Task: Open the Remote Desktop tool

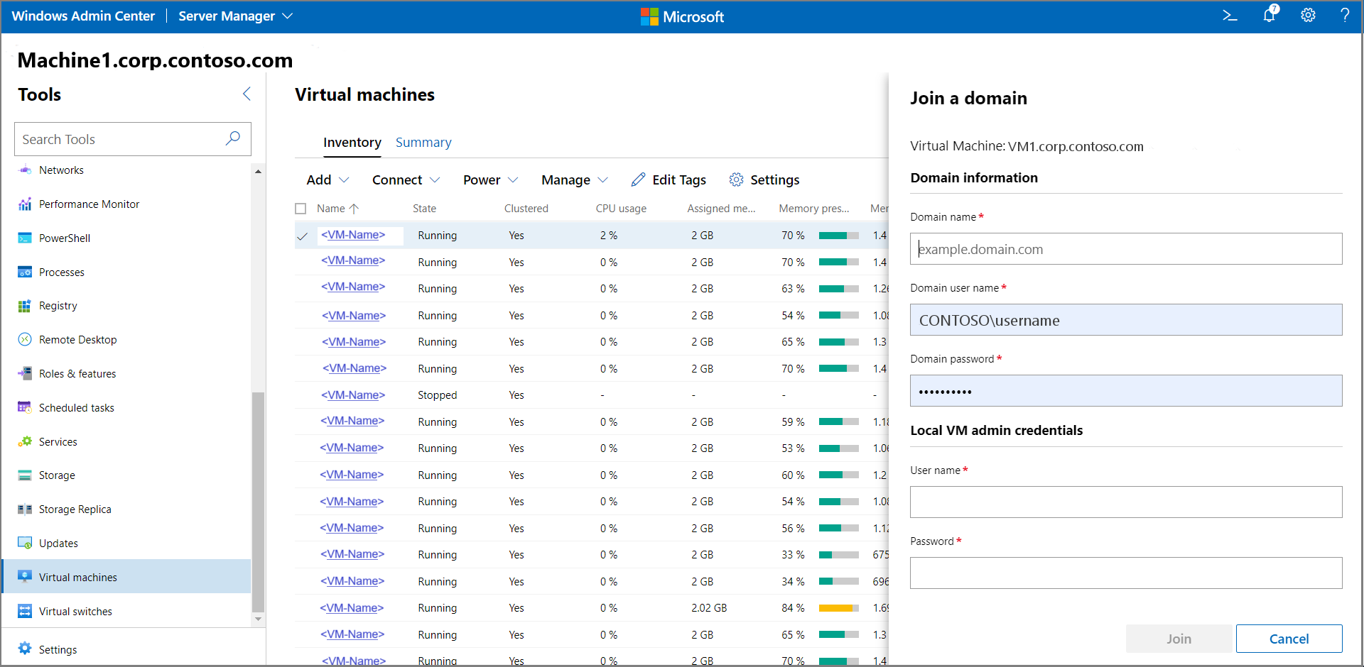Action: [x=77, y=340]
